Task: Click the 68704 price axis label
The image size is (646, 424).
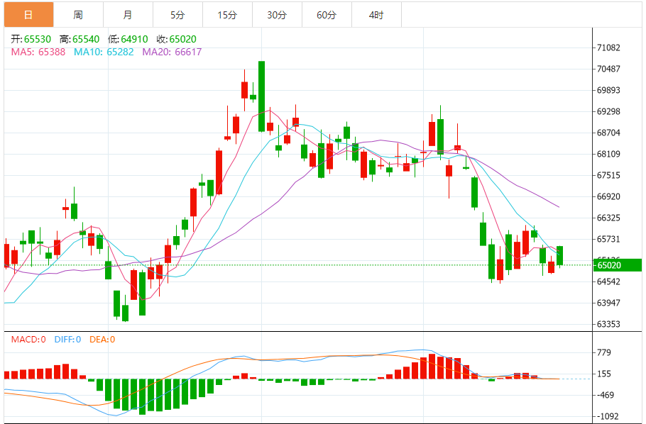Action: click(x=608, y=133)
